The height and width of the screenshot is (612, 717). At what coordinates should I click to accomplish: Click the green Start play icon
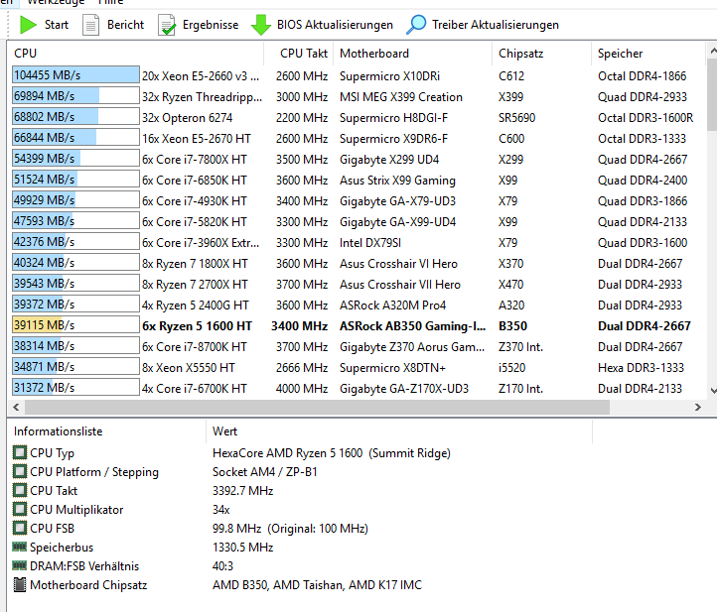click(x=28, y=25)
